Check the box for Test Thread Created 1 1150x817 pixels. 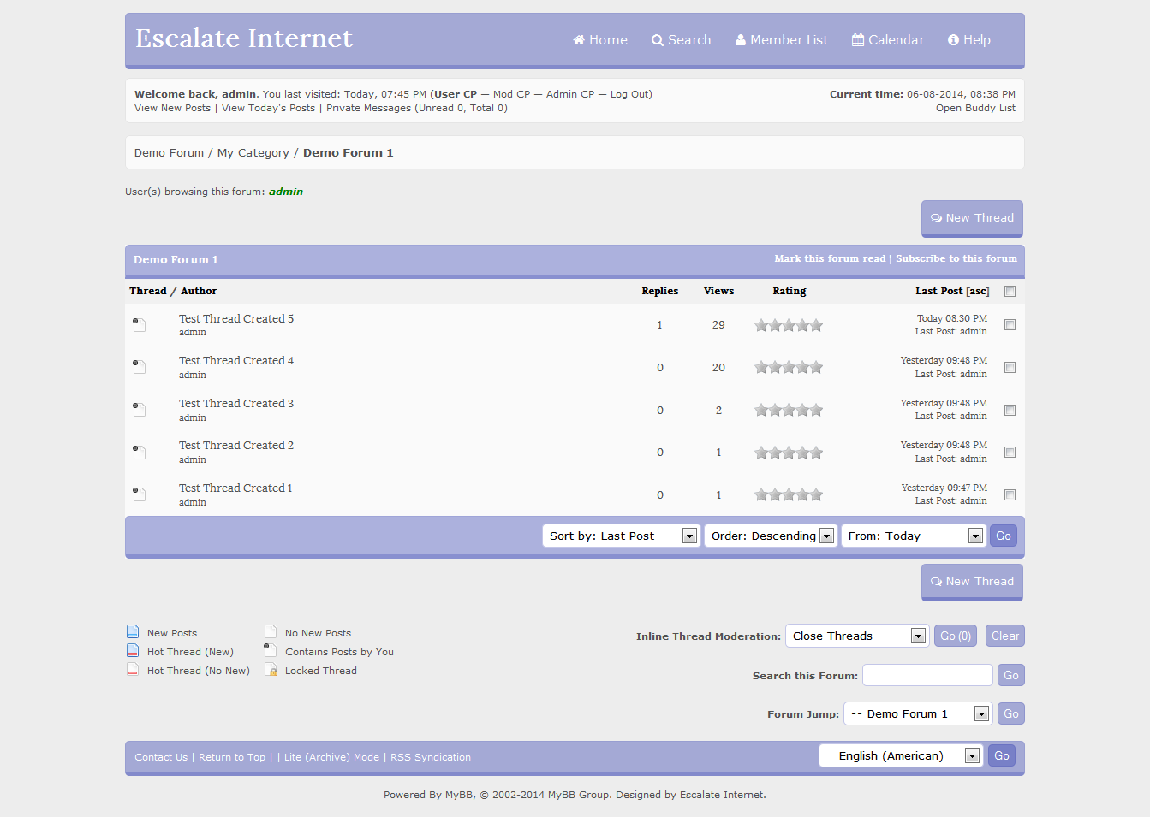pyautogui.click(x=1010, y=494)
